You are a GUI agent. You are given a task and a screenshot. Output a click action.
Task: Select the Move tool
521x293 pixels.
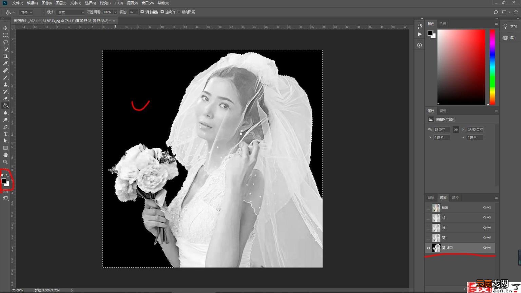[x=5, y=28]
